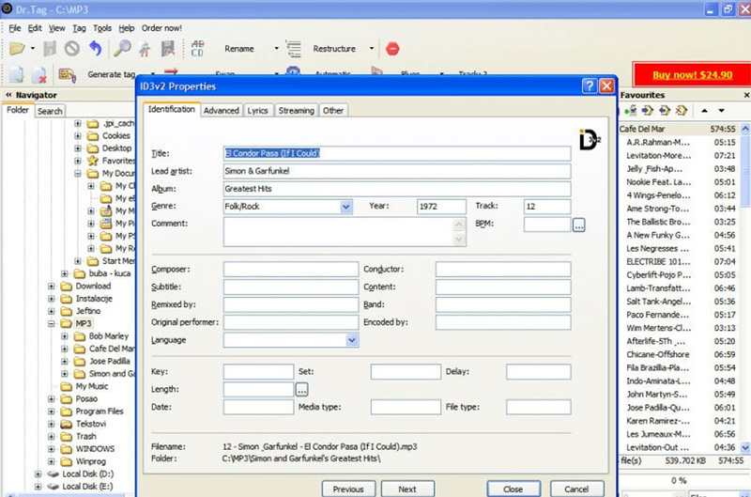Click the Next button

click(407, 489)
